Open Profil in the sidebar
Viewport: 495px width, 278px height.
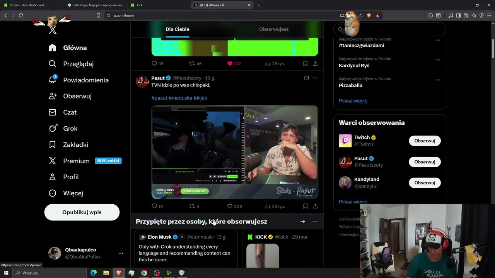pyautogui.click(x=64, y=177)
